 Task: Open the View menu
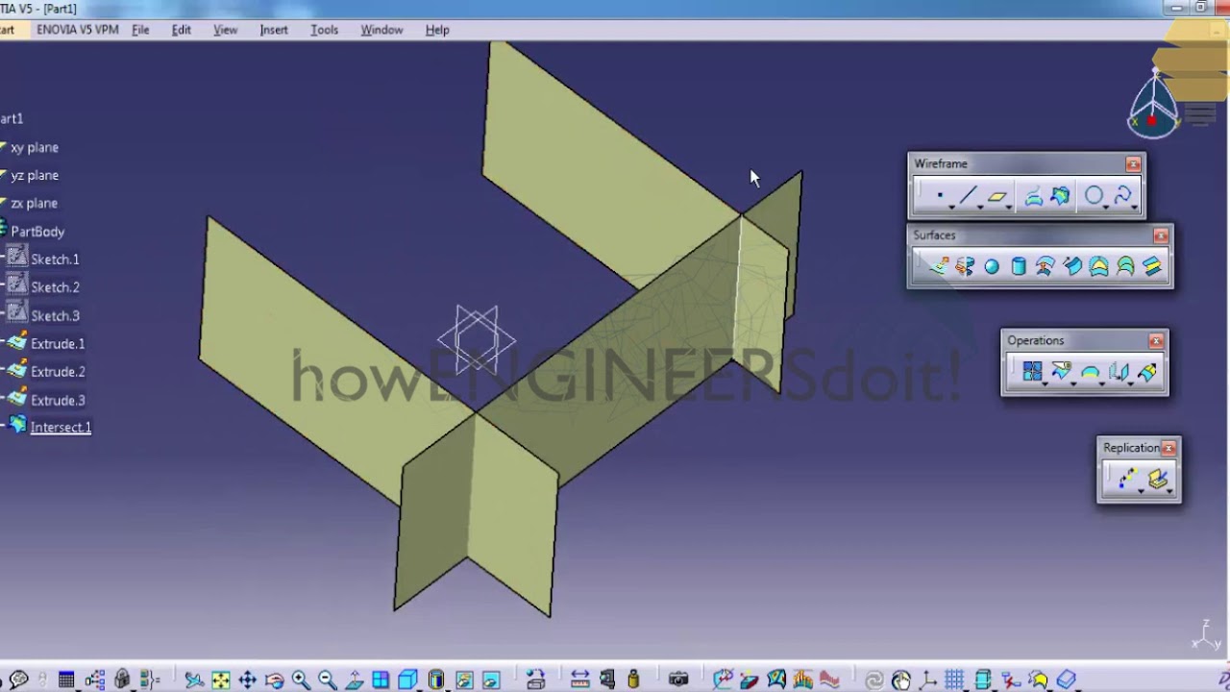coord(225,30)
